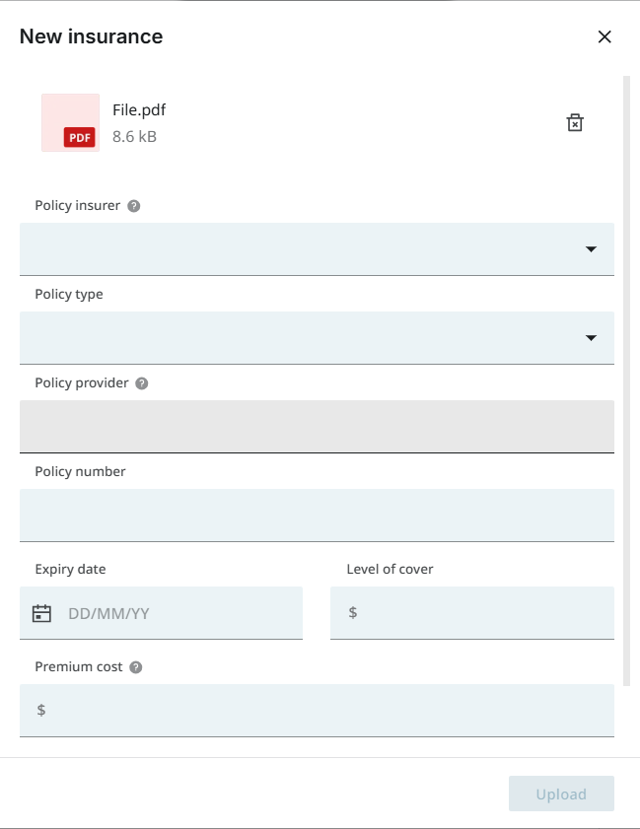The height and width of the screenshot is (829, 640).
Task: Click the red PDF file thumbnail
Action: tap(70, 122)
